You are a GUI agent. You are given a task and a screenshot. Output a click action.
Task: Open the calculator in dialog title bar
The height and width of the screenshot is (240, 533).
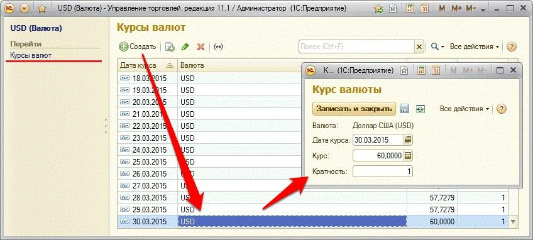[x=422, y=70]
